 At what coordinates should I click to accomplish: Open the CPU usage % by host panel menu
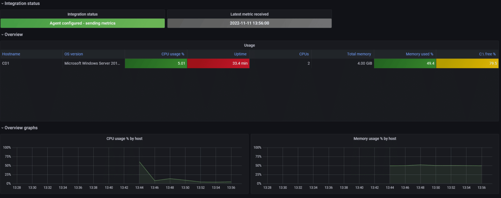point(124,139)
